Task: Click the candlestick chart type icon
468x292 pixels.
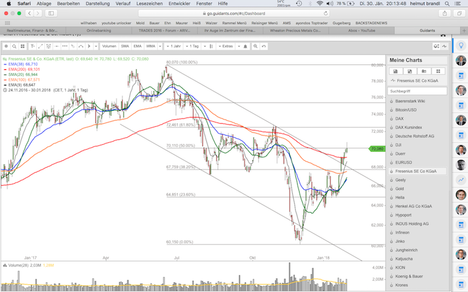Action: coord(211,46)
